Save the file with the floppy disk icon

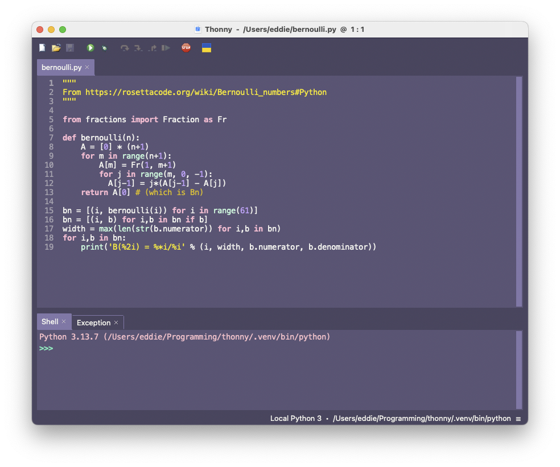point(70,48)
